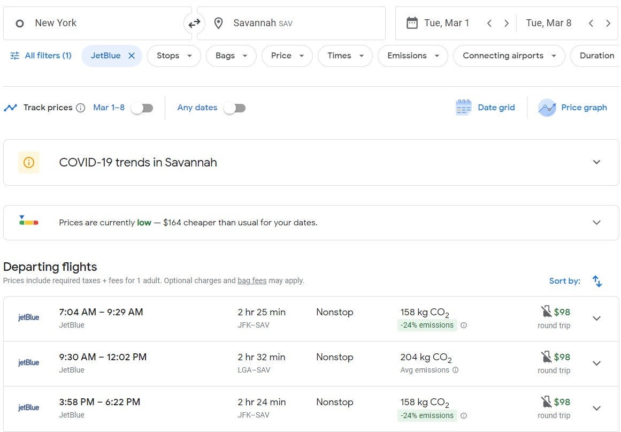621x432 pixels.
Task: Click the COVID-19 warning info icon
Action: coord(29,163)
